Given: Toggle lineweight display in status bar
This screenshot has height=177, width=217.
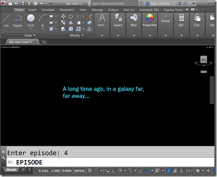Looking at the screenshot, I should pos(157,171).
